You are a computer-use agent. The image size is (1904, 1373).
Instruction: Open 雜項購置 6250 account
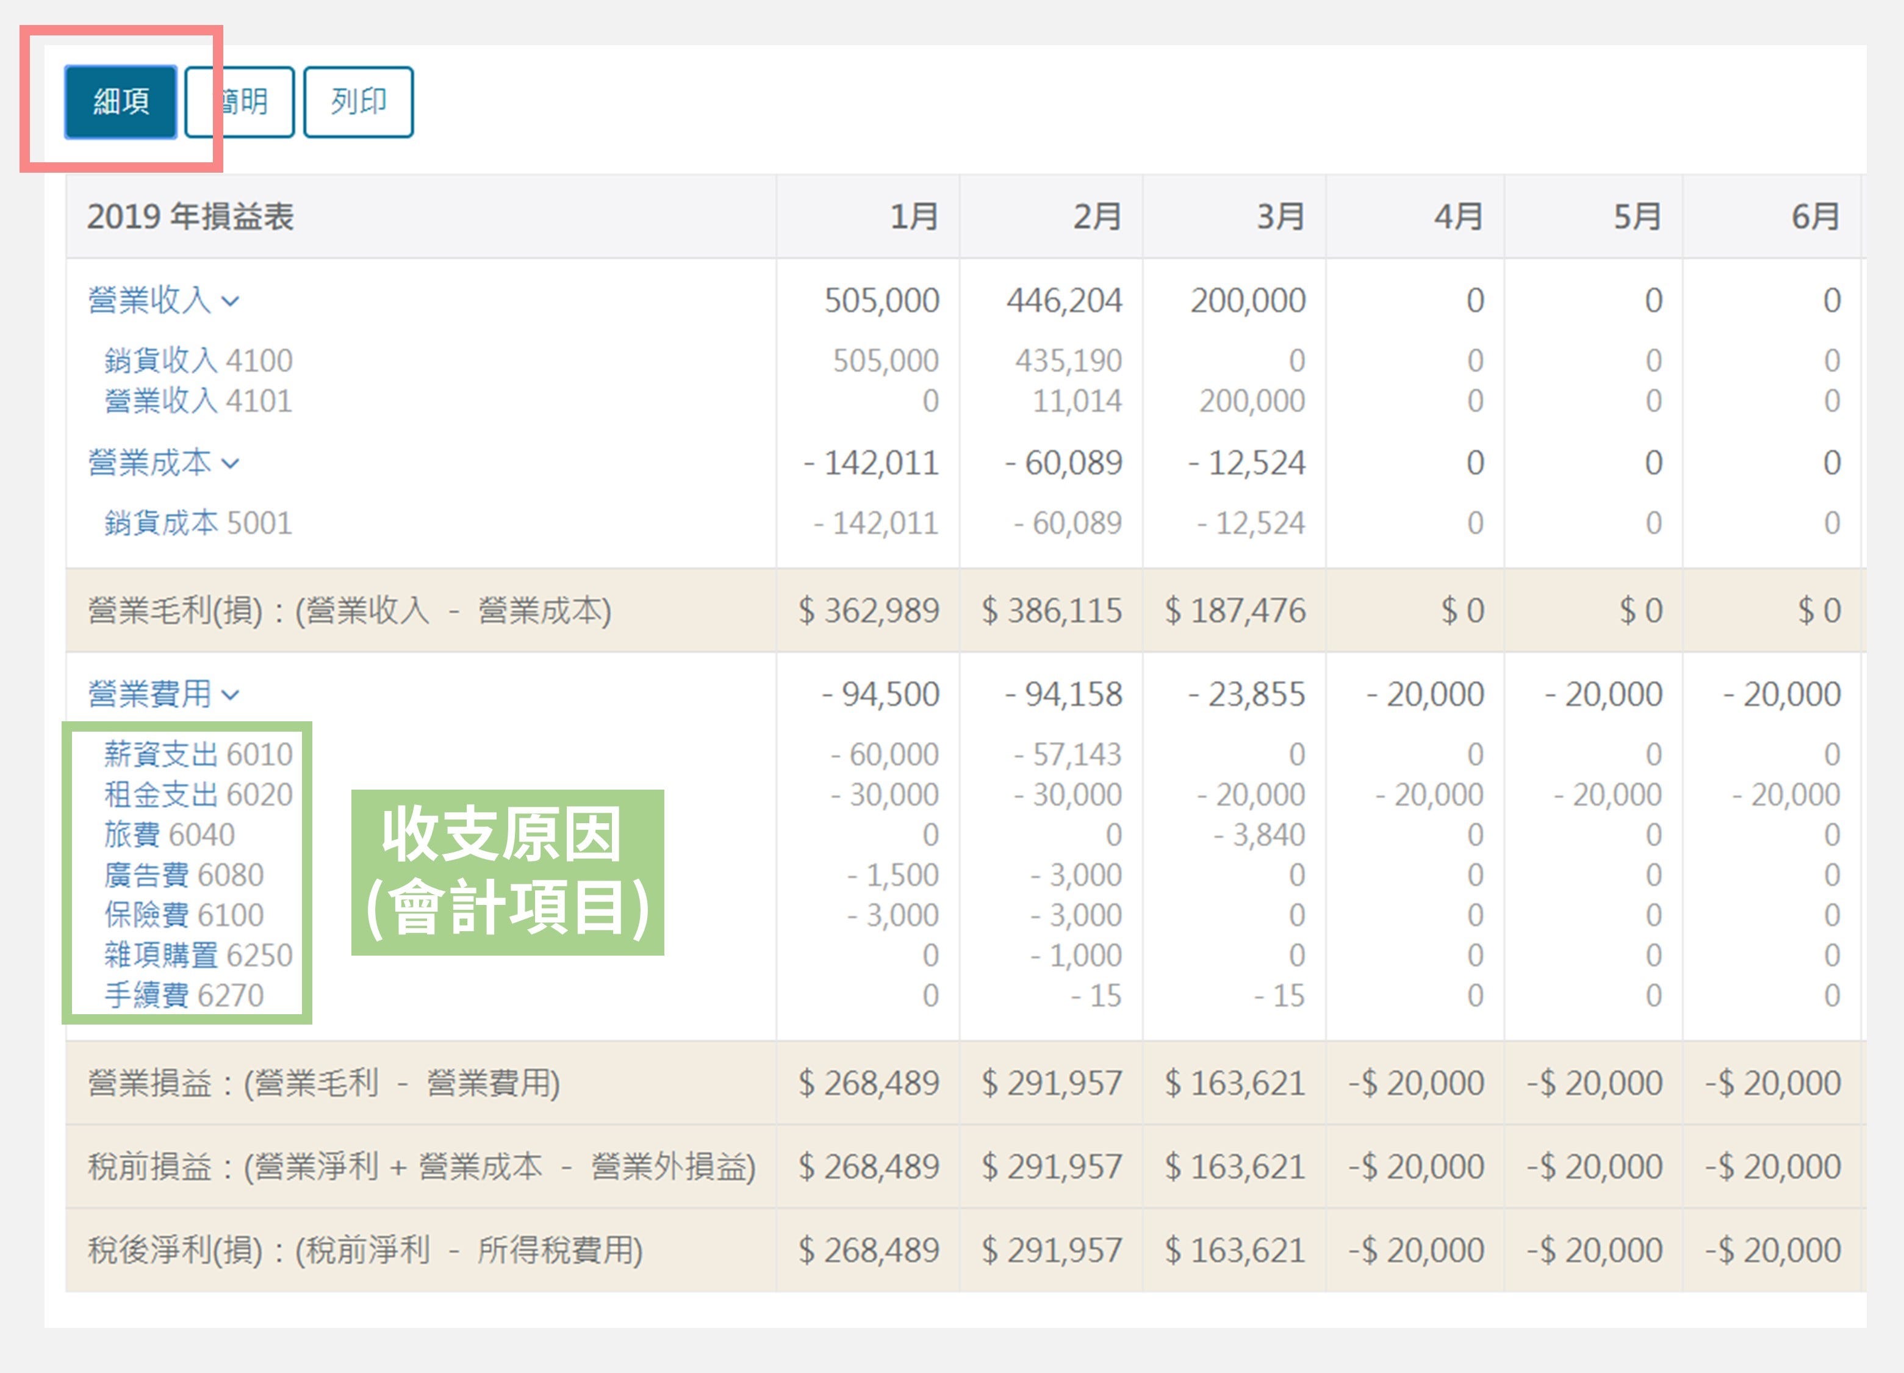pos(198,955)
